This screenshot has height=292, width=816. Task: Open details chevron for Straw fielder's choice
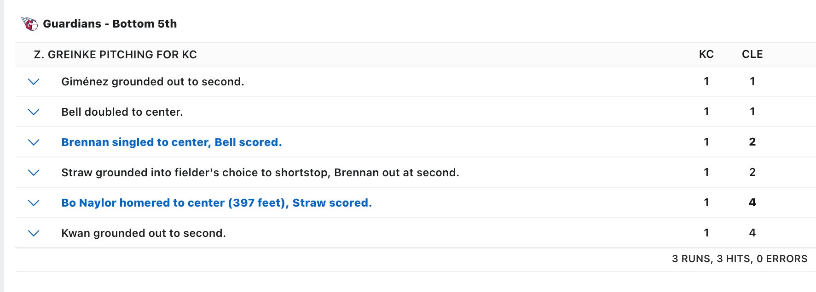click(x=34, y=173)
